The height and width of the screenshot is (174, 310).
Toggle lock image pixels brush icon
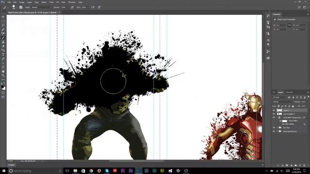point(282,106)
